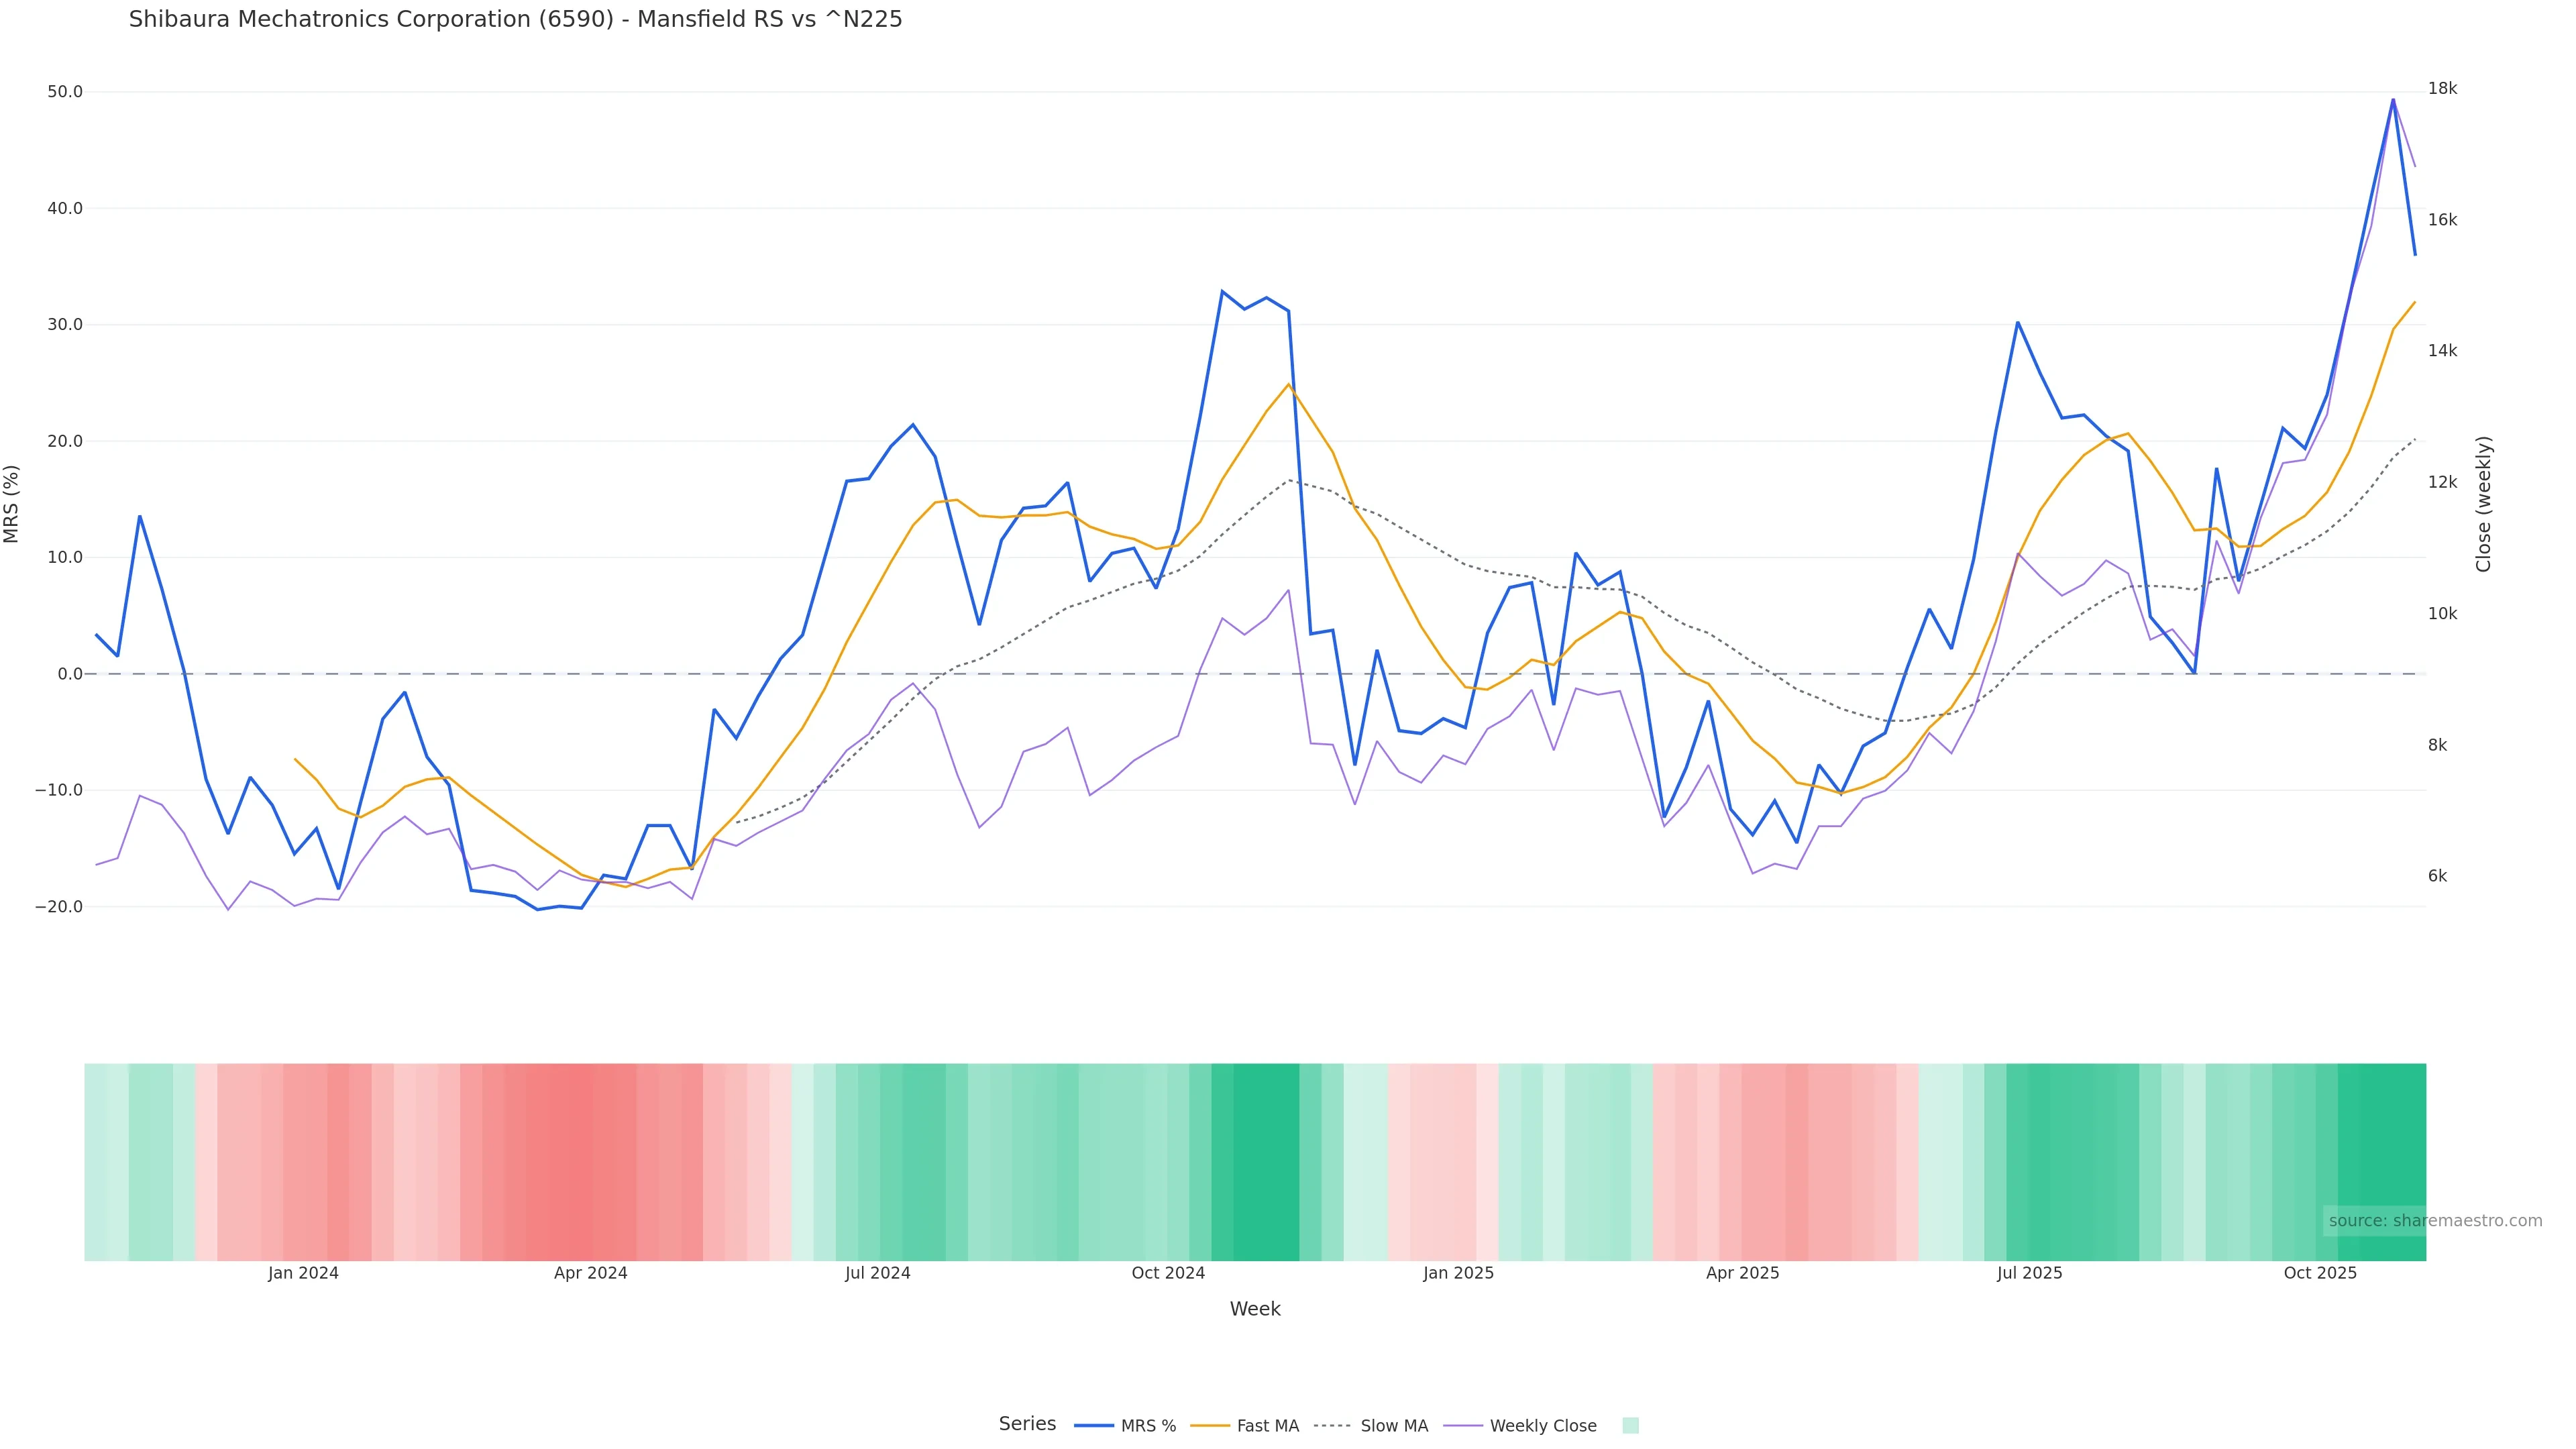Click the Close (weekly) right axis title

click(2483, 503)
